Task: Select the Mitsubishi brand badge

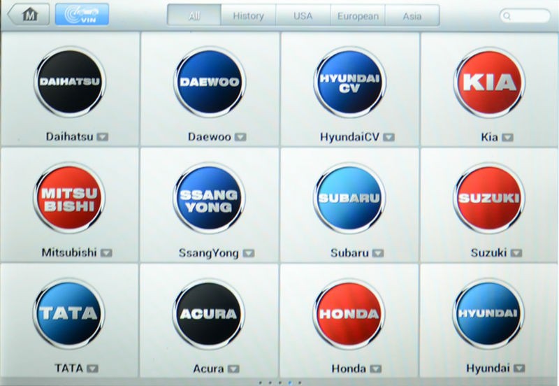Action: (69, 198)
